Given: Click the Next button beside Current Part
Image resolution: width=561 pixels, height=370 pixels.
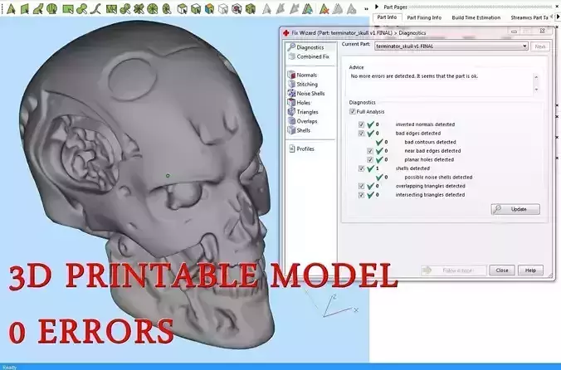Looking at the screenshot, I should coord(540,46).
